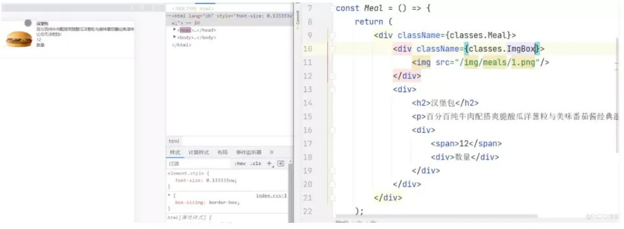Viewport: 624px width, 229px height.
Task: Click the 数量 label in the page preview
Action: [40, 45]
